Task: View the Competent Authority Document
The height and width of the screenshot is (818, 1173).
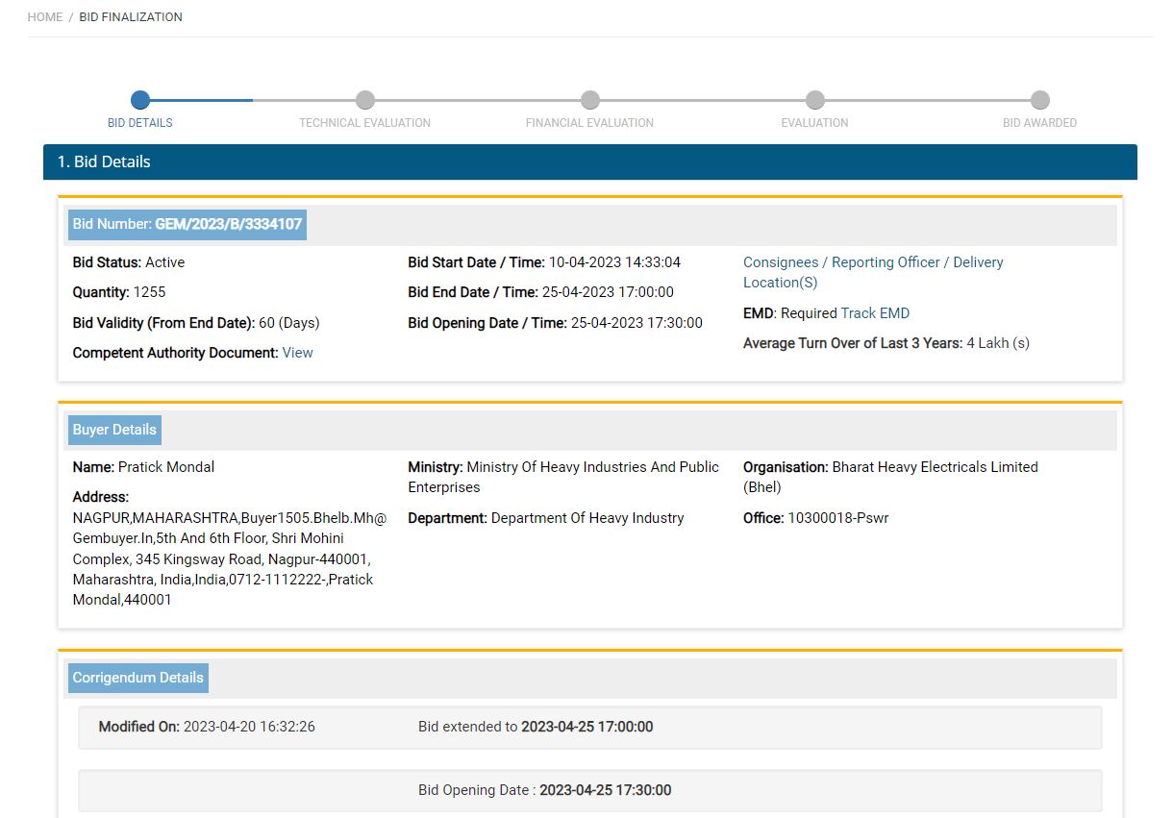Action: [297, 353]
